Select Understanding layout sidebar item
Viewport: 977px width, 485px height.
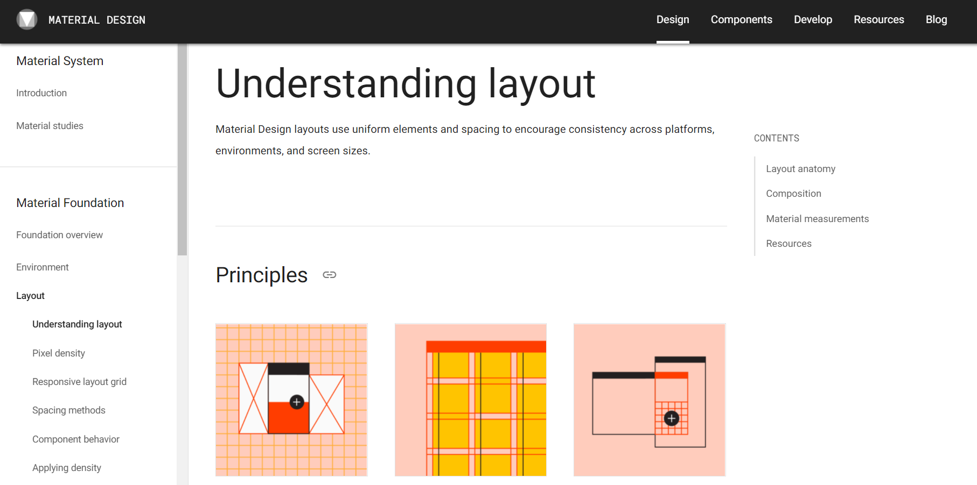pos(77,324)
